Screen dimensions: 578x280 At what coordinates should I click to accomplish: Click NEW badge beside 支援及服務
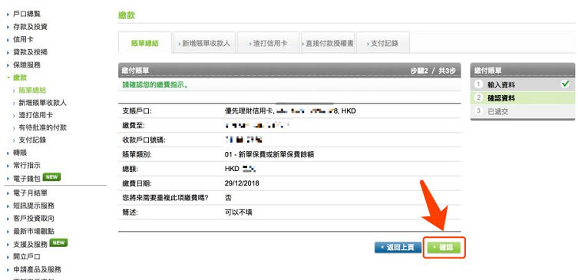pos(58,242)
